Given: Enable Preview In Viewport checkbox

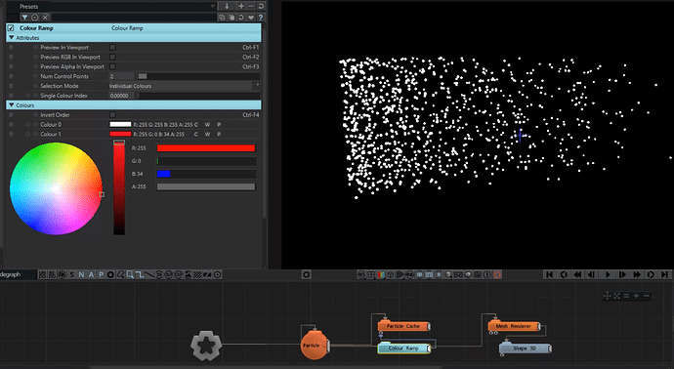Looking at the screenshot, I should pos(112,47).
